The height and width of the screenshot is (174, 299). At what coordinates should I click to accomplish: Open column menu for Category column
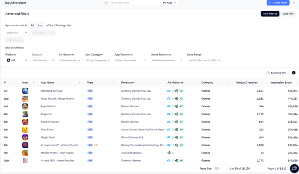coord(228,82)
